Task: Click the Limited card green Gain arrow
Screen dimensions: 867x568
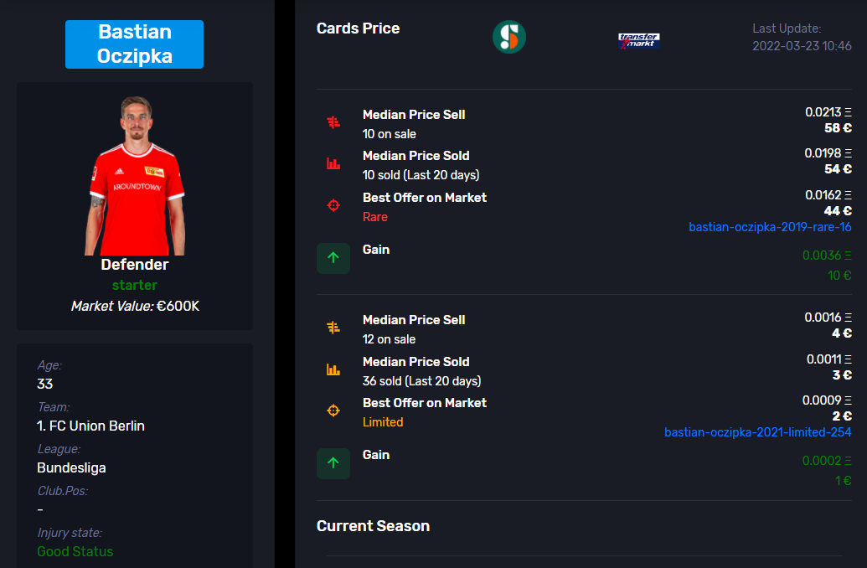Action: click(x=333, y=463)
